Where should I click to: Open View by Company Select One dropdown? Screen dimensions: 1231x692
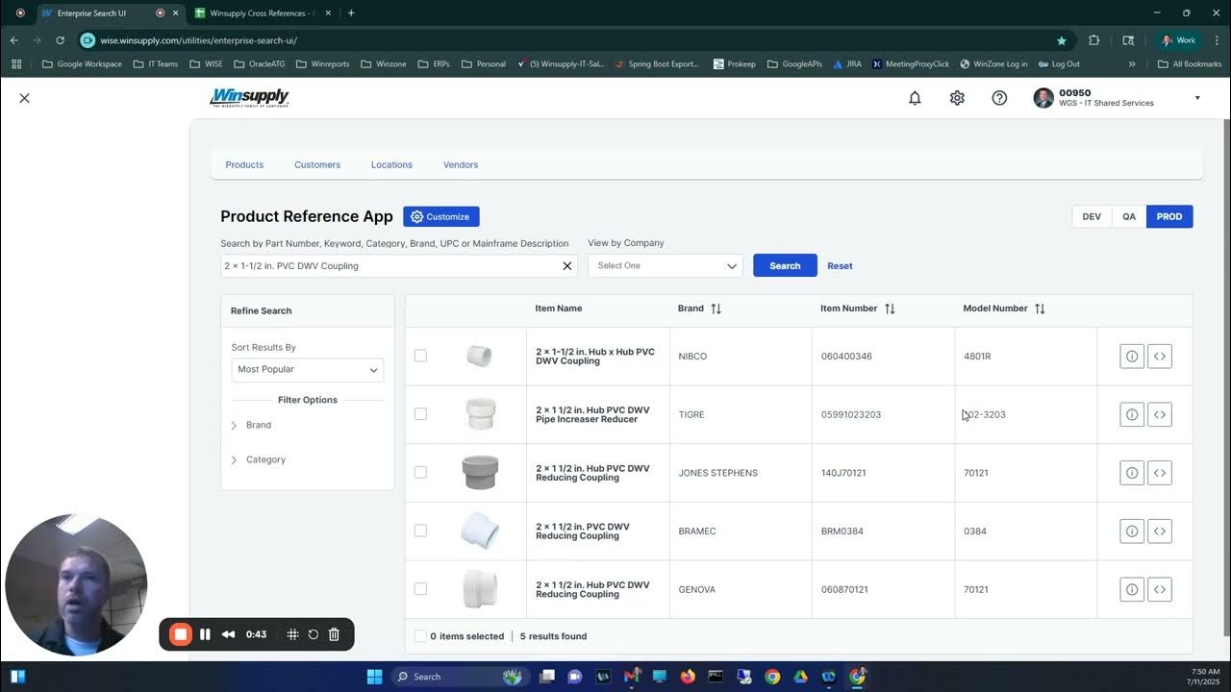(666, 266)
